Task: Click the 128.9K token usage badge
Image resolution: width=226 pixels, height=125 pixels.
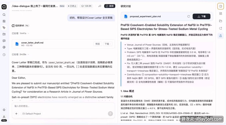Action: tap(86, 6)
